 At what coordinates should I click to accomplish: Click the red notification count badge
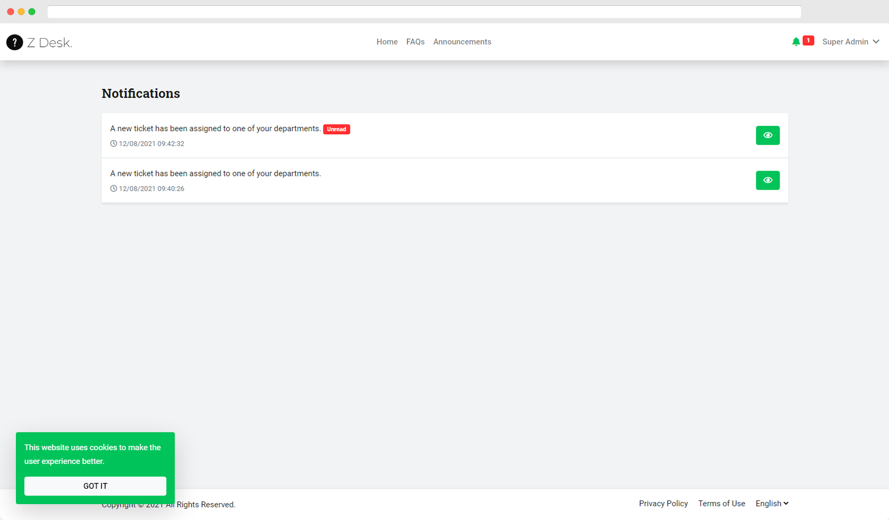(808, 40)
